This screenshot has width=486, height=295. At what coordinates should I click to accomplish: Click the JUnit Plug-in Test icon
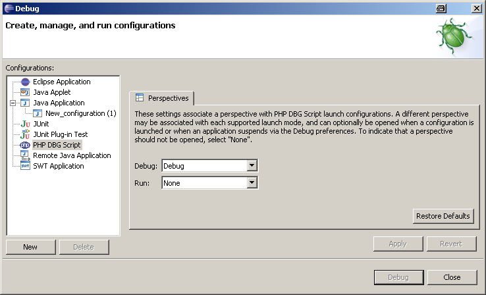[x=25, y=134]
